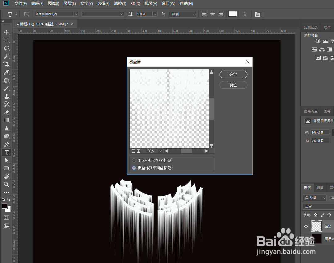Screen dimensions: 334x263
Task: Toggle Quick Mask mode
Action: coord(6,217)
